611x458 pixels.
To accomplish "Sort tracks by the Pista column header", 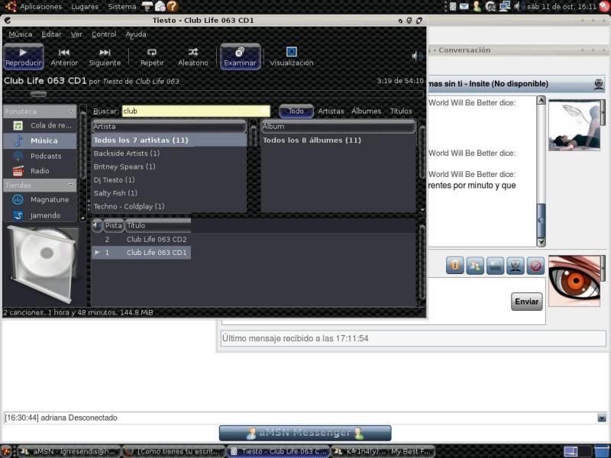I will 113,225.
